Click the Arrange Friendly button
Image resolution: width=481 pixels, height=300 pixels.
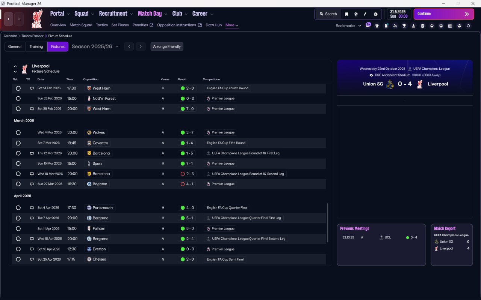pyautogui.click(x=167, y=46)
